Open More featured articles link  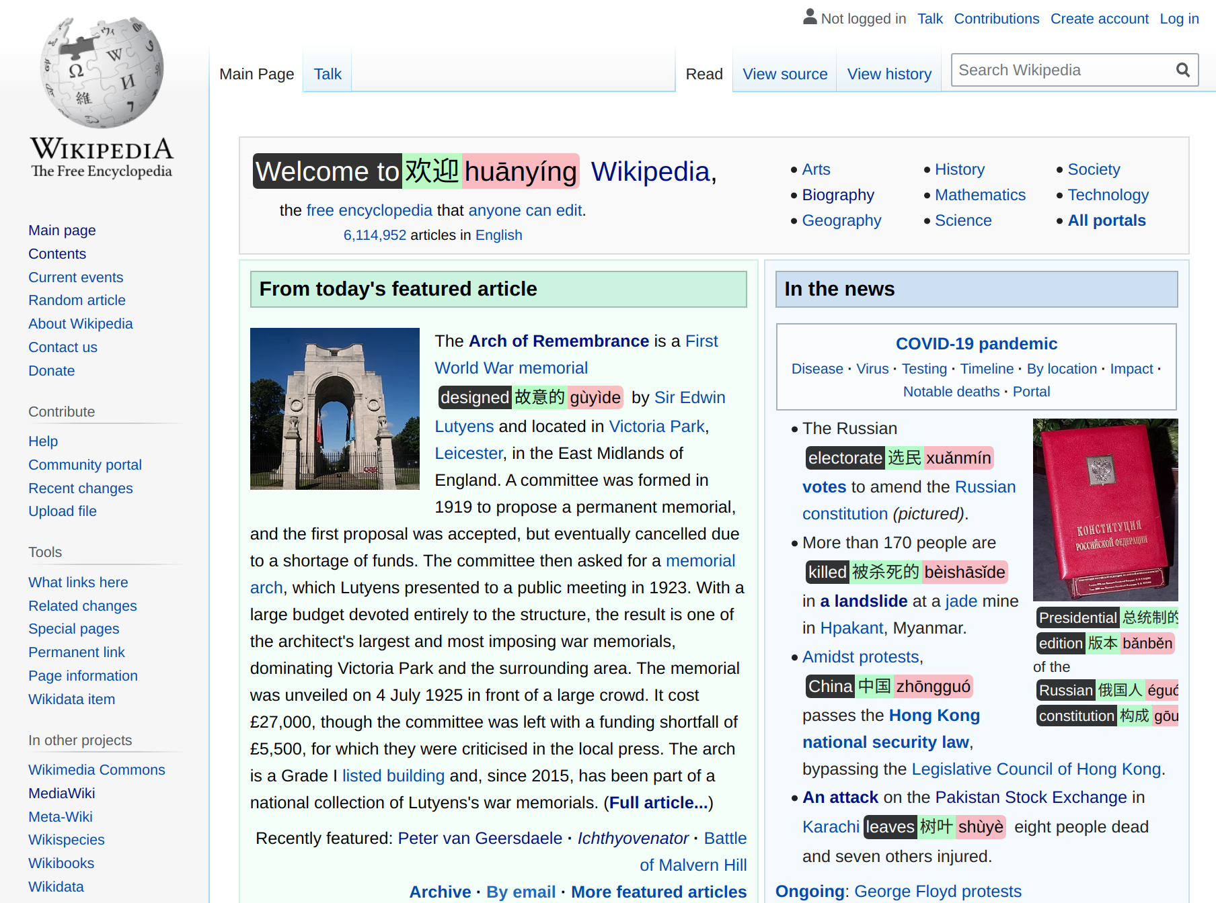(x=658, y=892)
